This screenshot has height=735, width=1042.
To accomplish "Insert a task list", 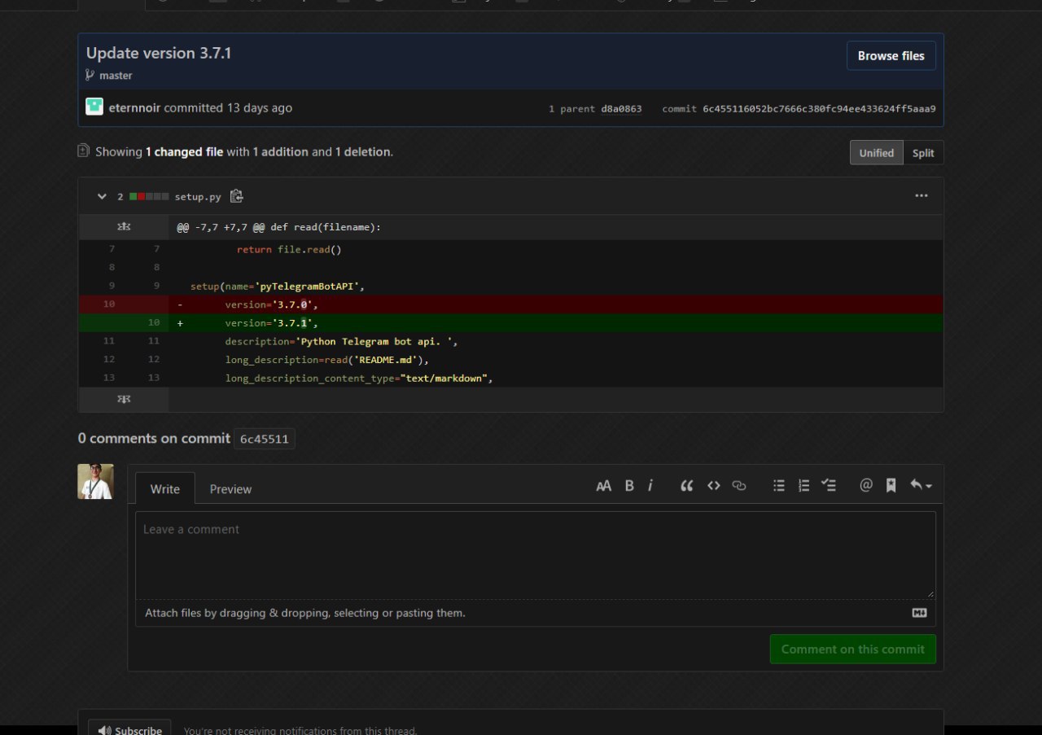I will point(829,486).
